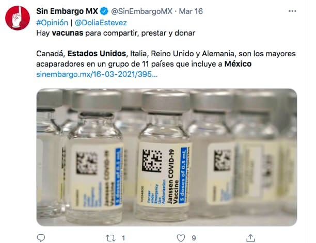Screen dimensions: 316x243
Task: Click the reply speech bubble icon
Action: pyautogui.click(x=41, y=238)
